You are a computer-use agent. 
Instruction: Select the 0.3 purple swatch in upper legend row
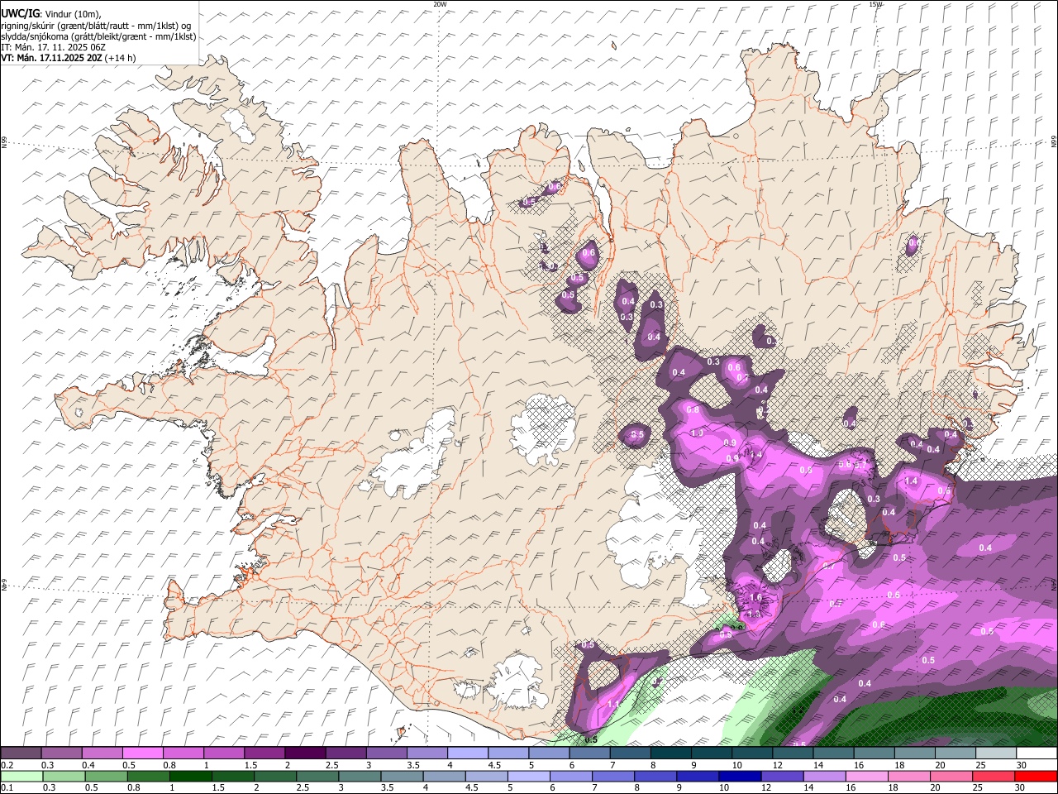[61, 753]
